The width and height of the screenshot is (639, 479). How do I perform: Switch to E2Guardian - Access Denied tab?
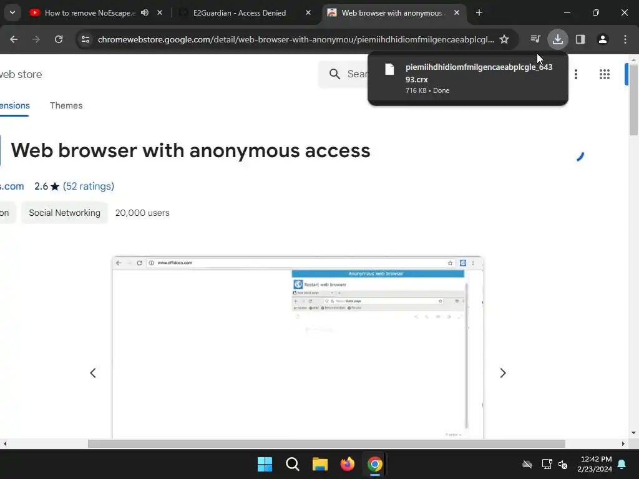[x=239, y=13]
